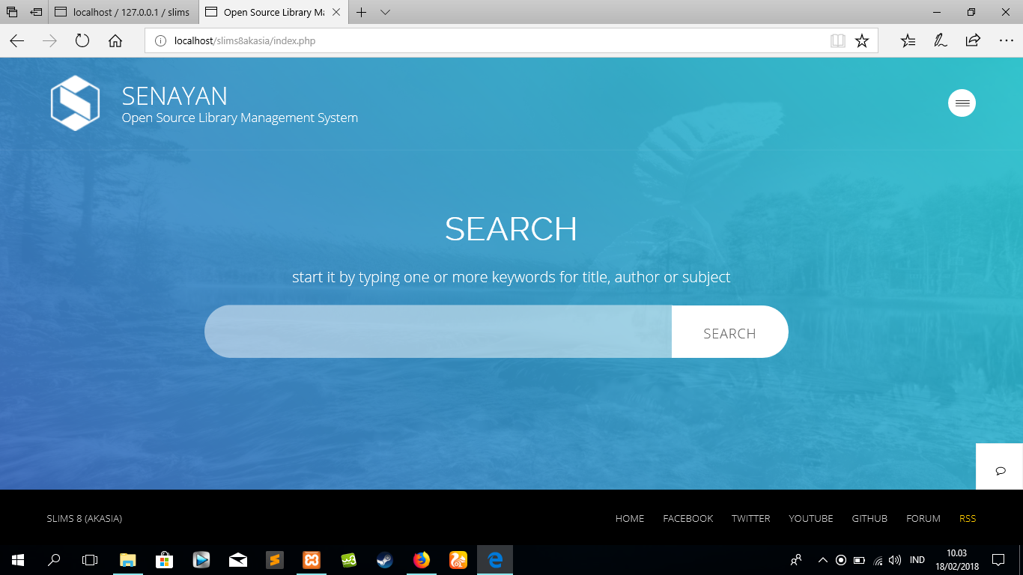Open Action Center notifications
The image size is (1023, 575).
(998, 560)
